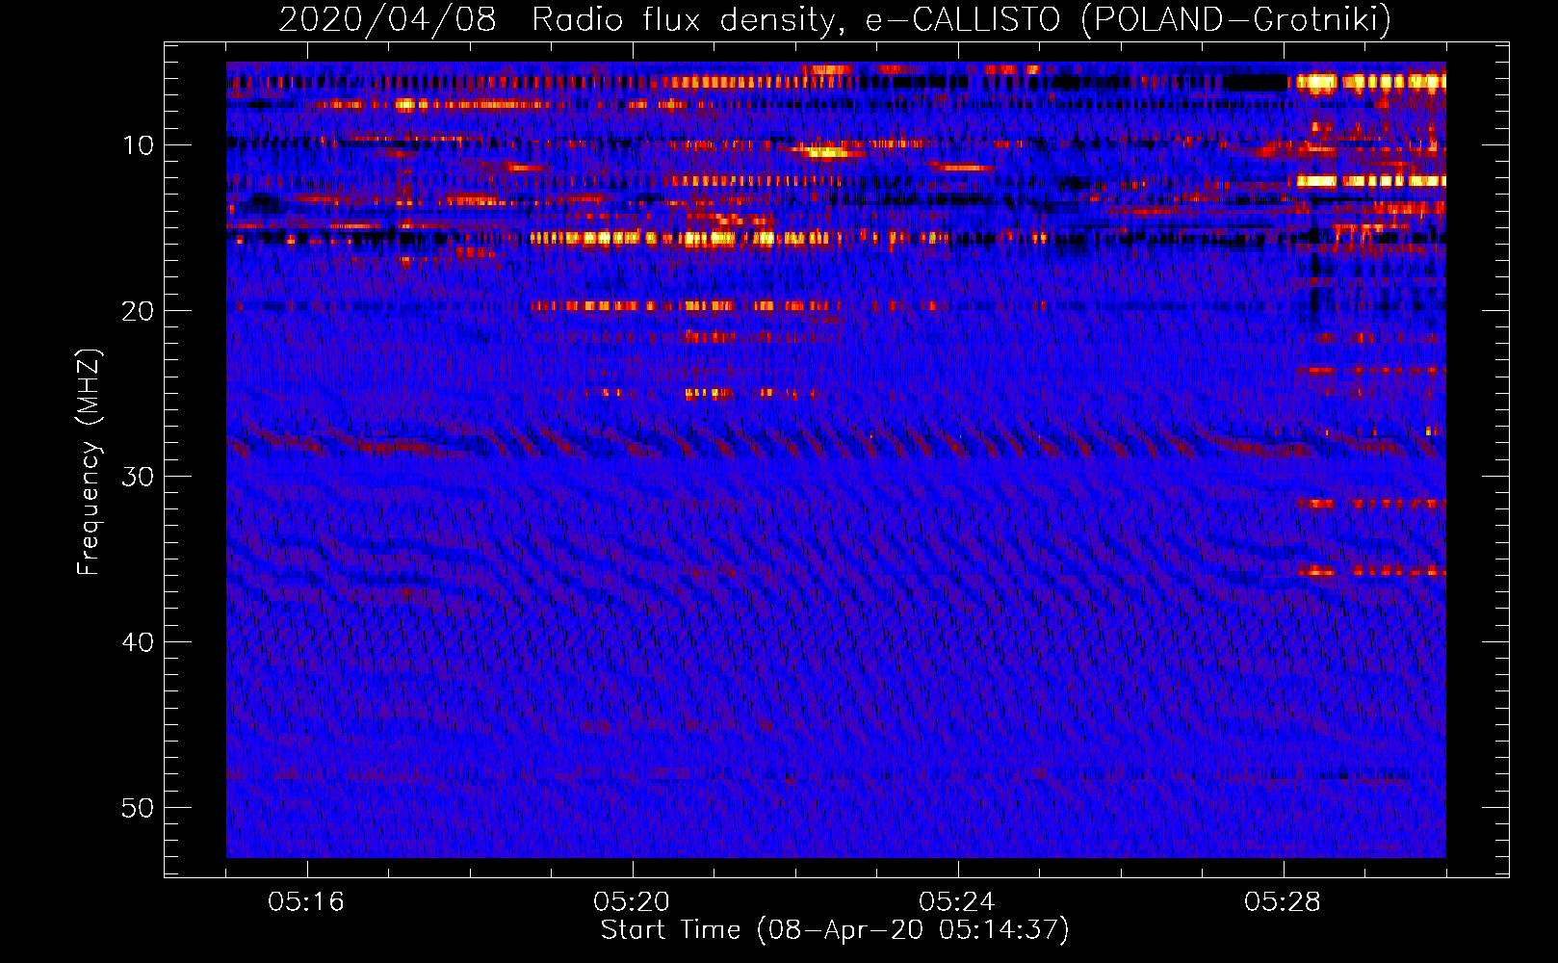The width and height of the screenshot is (1558, 963).
Task: Click the 05:28 time tick label
Action: (x=1283, y=902)
